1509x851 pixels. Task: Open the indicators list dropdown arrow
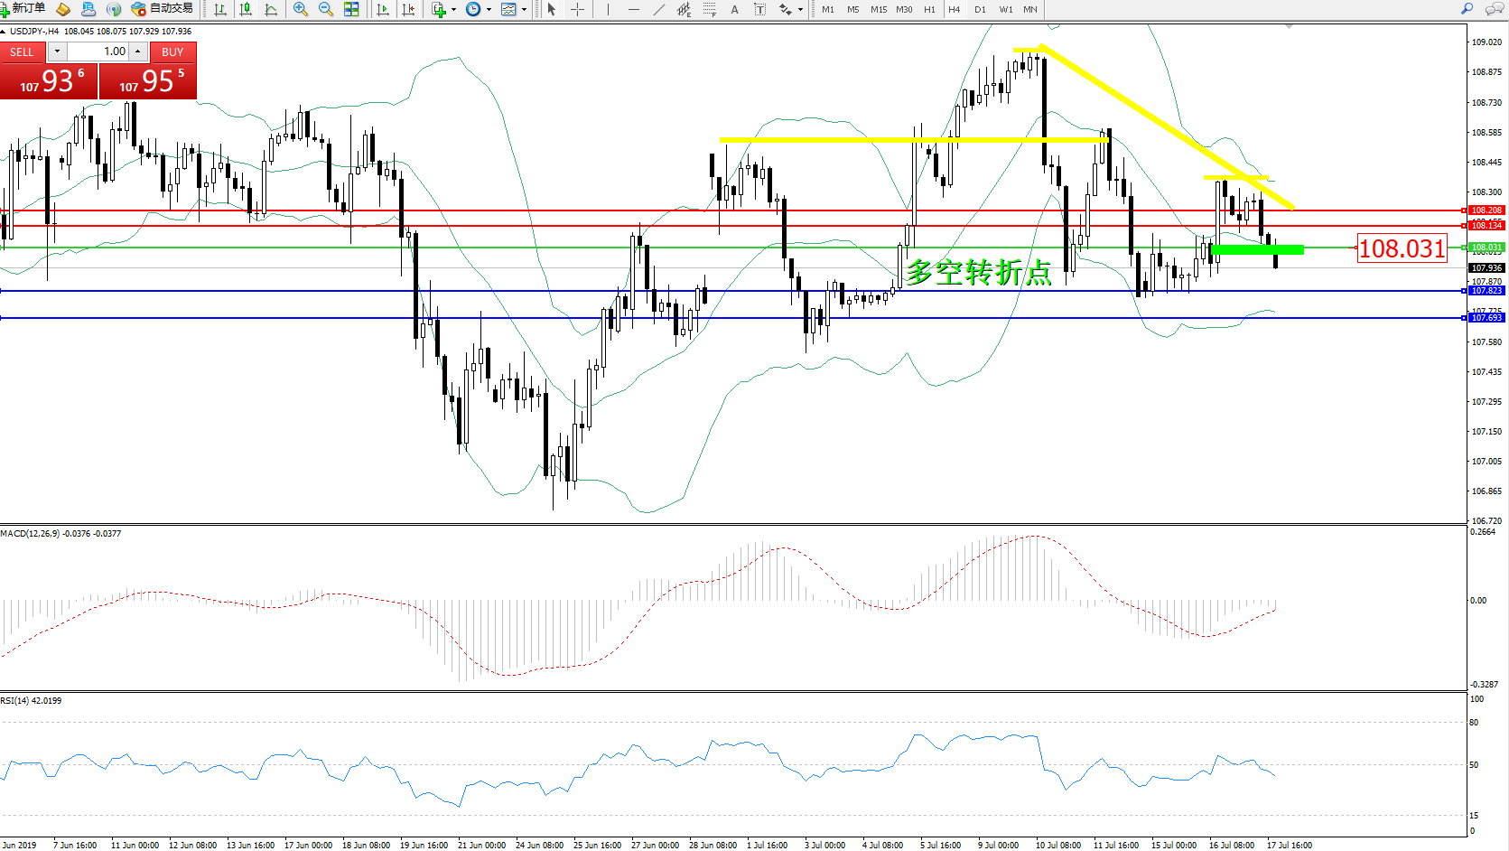(x=453, y=10)
